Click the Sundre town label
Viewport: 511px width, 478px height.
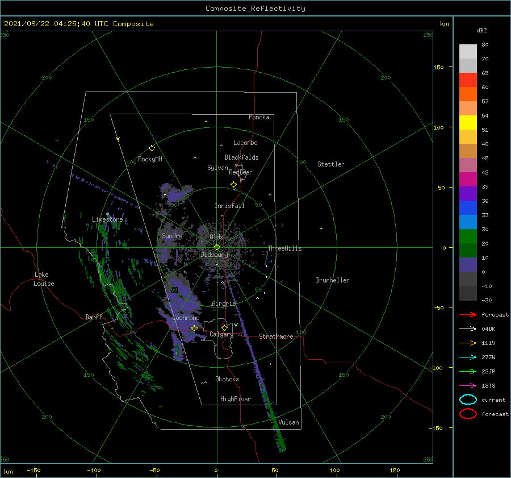172,235
